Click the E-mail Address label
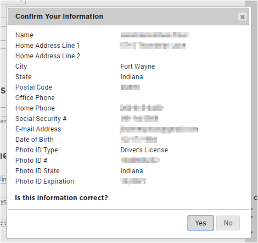258x243 pixels. click(38, 129)
